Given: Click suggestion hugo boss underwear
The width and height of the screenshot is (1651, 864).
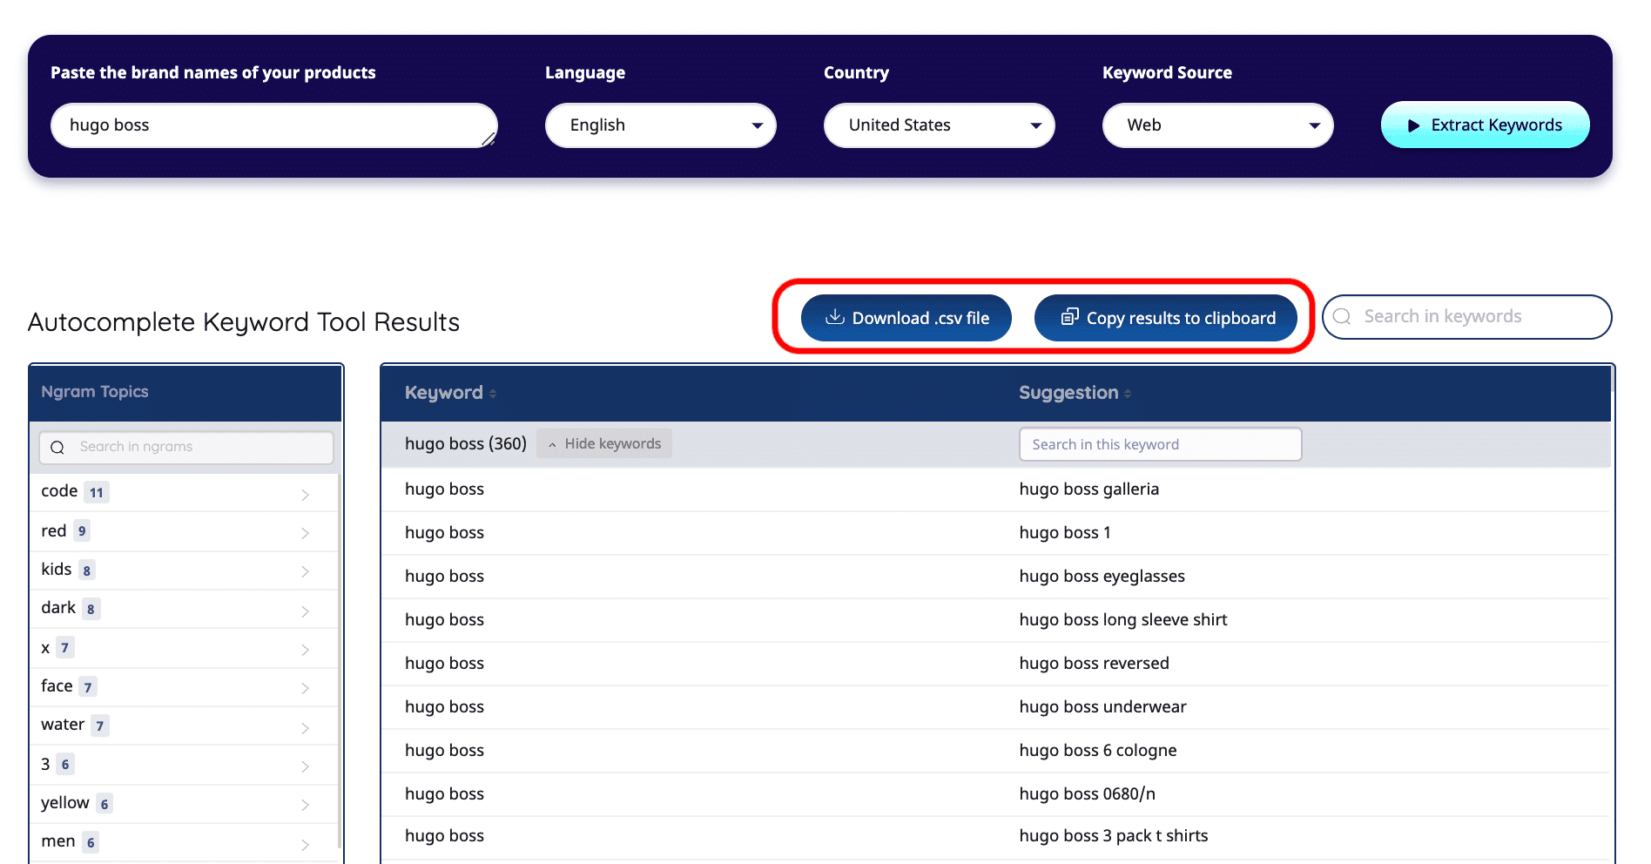Looking at the screenshot, I should pyautogui.click(x=1102, y=707).
